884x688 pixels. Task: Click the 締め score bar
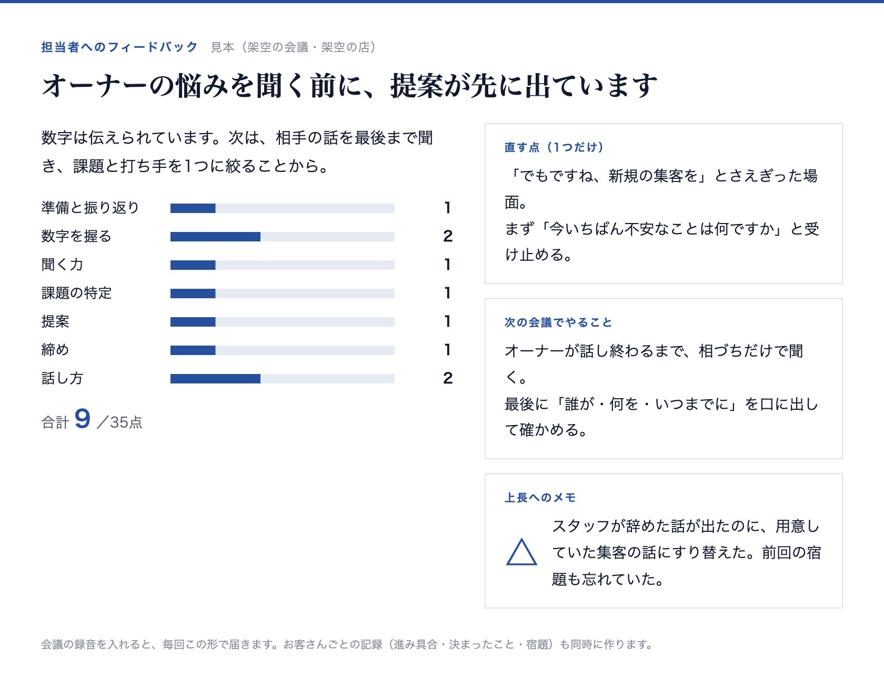(x=283, y=350)
